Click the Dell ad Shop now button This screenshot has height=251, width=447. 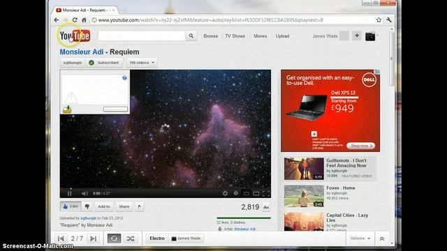360,146
